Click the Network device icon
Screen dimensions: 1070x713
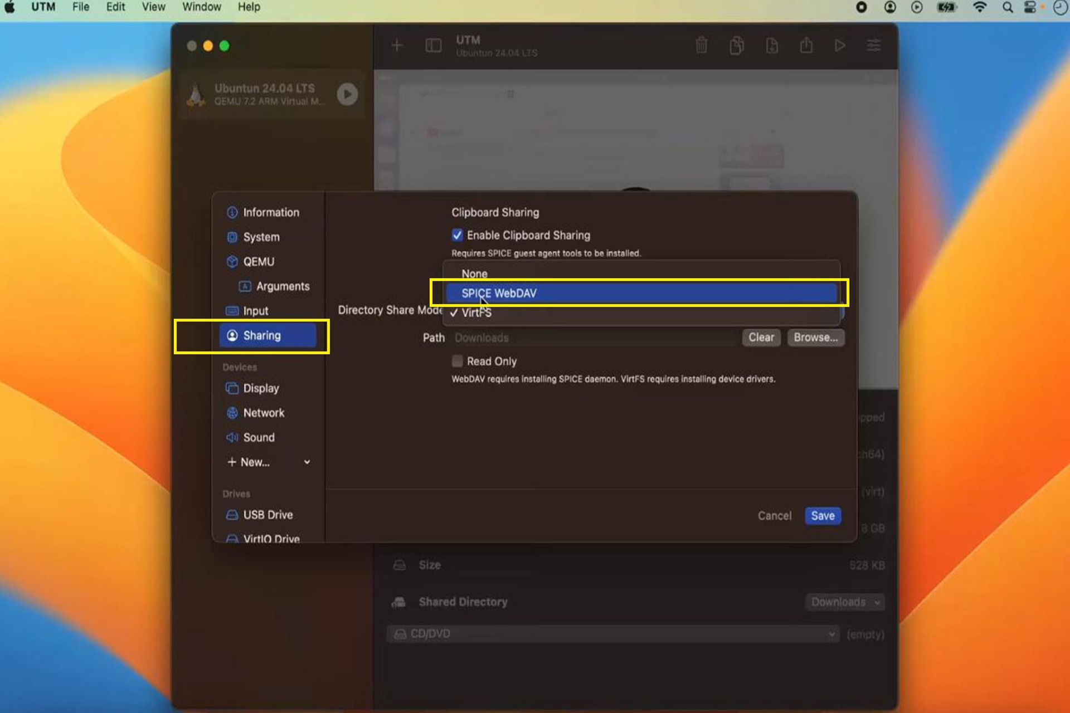pyautogui.click(x=232, y=412)
